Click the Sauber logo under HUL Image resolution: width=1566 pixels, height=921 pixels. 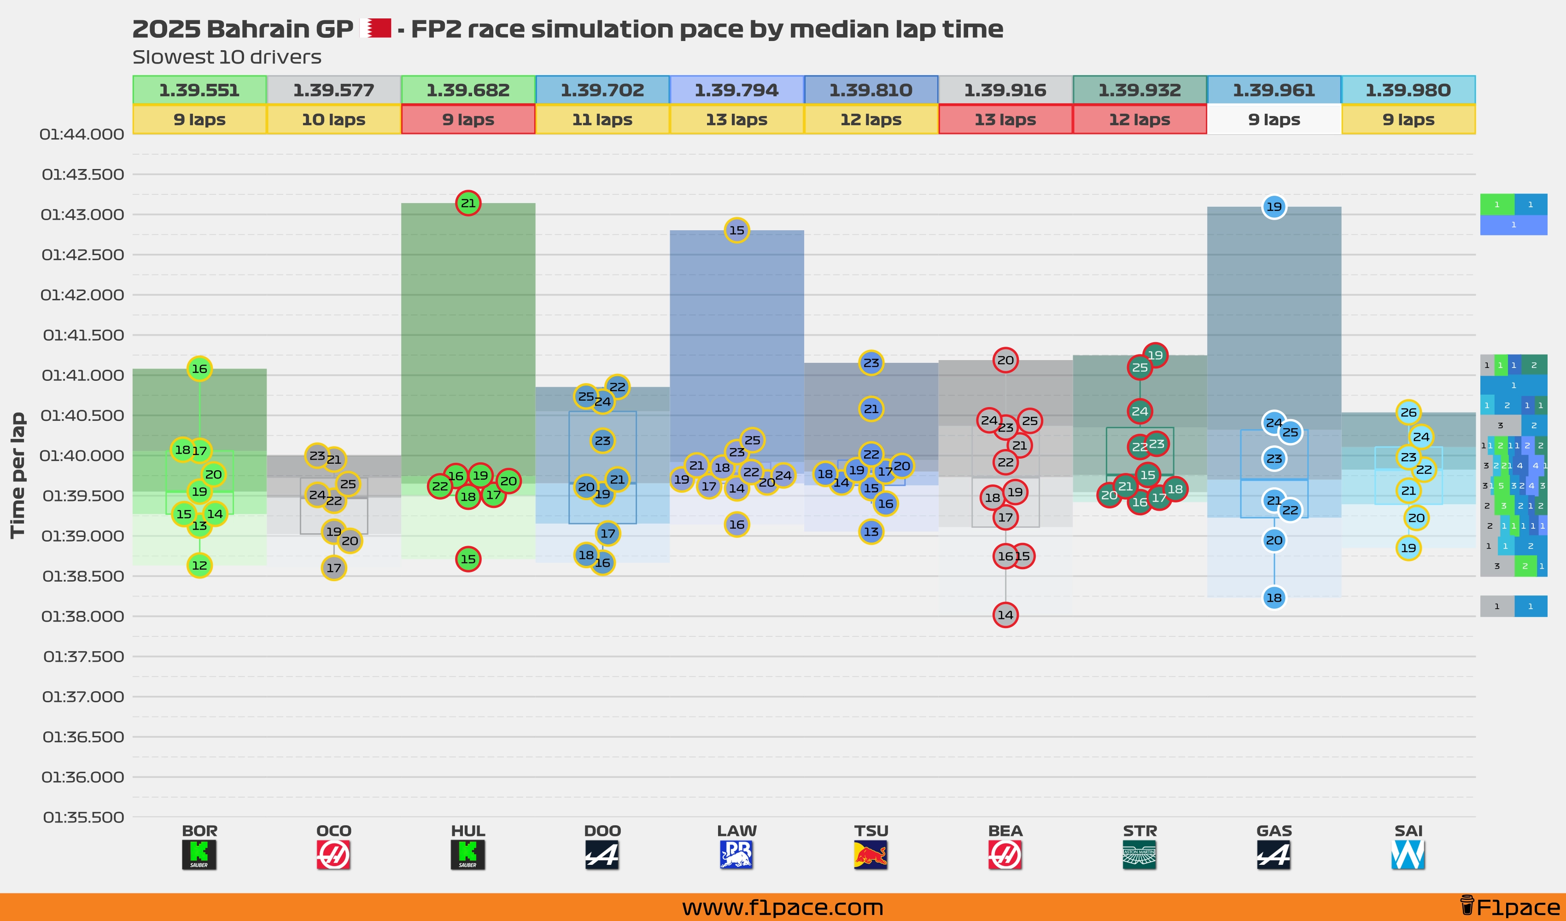coord(467,855)
